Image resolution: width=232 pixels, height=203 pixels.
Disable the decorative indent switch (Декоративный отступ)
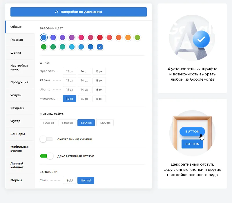click(x=46, y=156)
